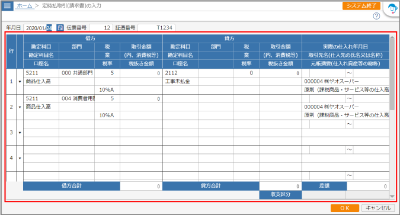Expand row 1 dropdown arrow
This screenshot has height=215, width=400.
(x=20, y=82)
